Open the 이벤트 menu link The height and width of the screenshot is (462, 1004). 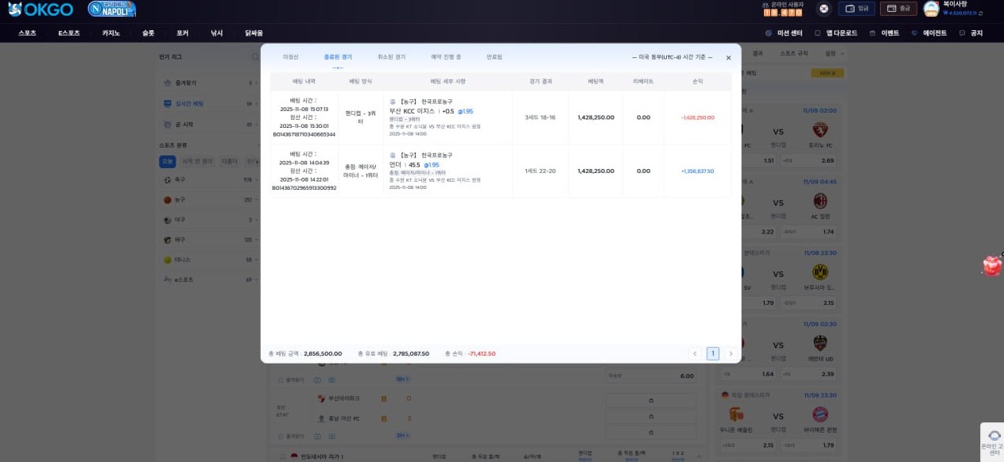[x=885, y=33]
